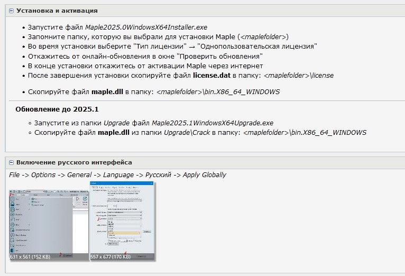Collapse the "Установка и активация" section via minus icon
Image resolution: width=405 pixels, height=276 pixels.
point(11,11)
